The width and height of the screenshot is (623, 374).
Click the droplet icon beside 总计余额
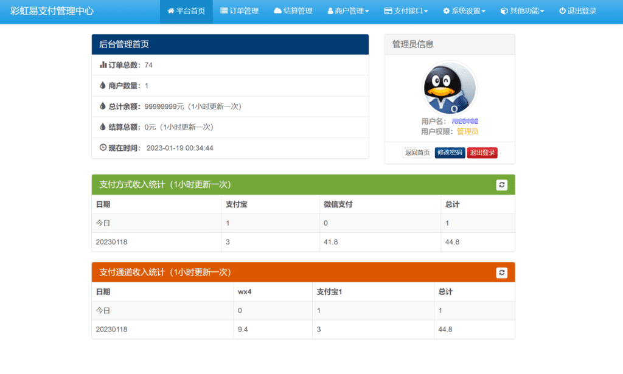(x=103, y=106)
